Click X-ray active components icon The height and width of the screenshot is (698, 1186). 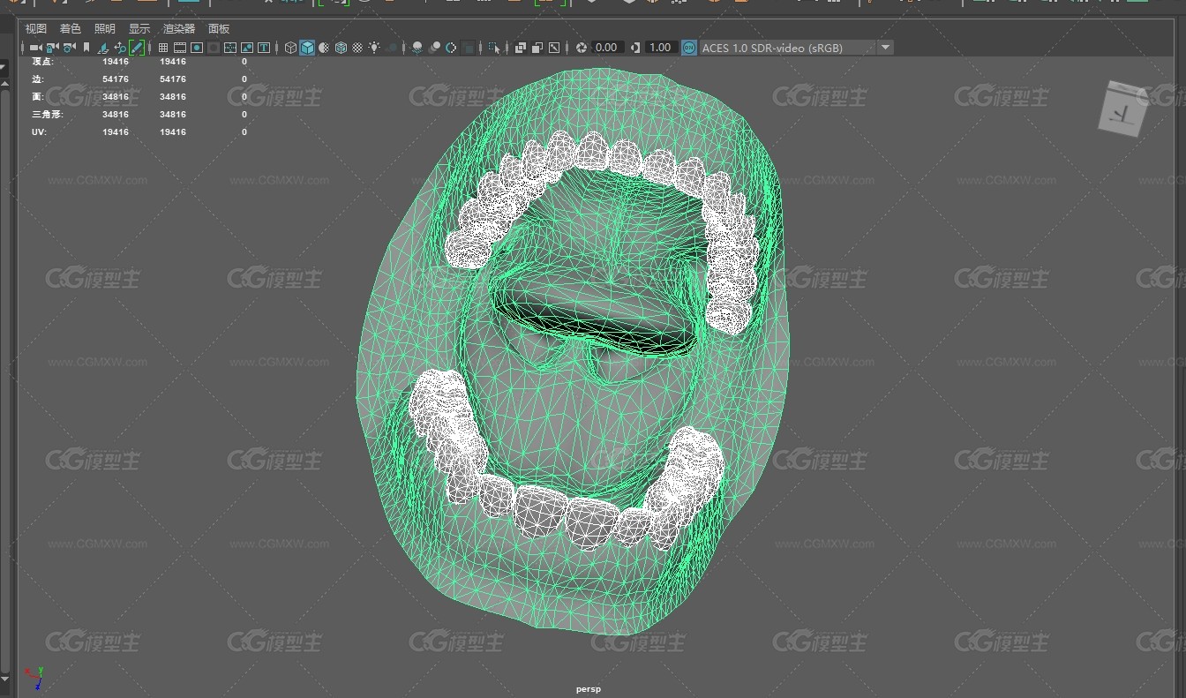(x=537, y=48)
